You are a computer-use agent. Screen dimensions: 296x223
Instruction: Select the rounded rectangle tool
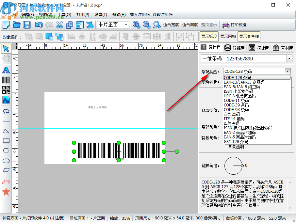tap(6, 151)
